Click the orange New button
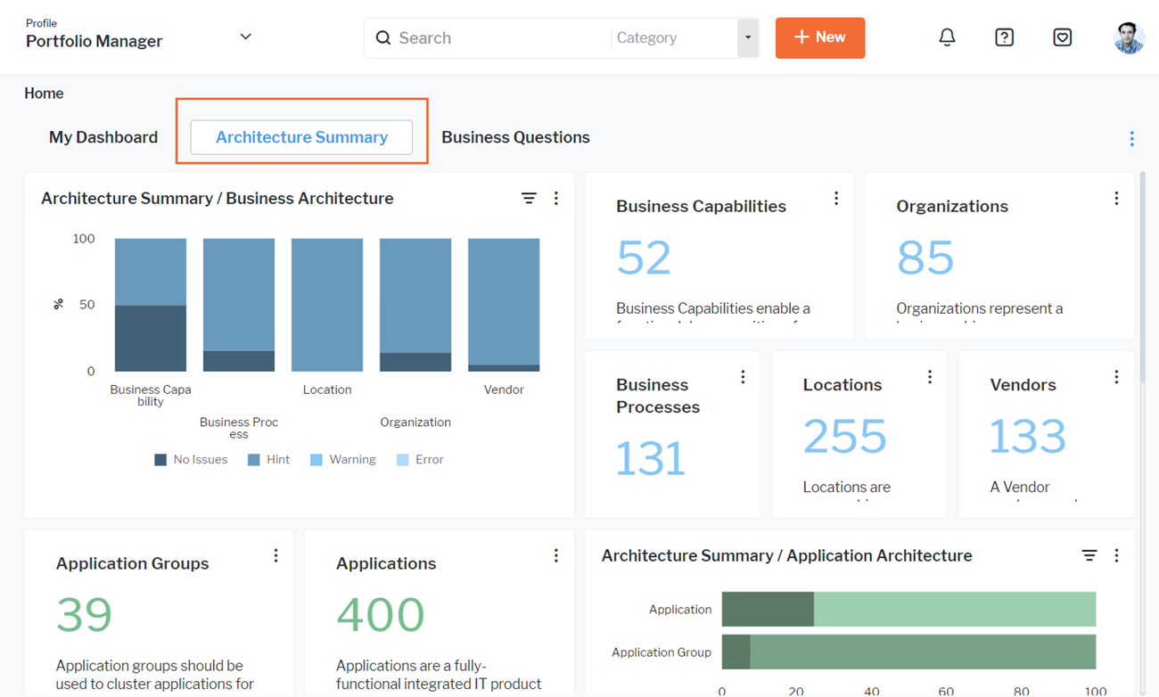The width and height of the screenshot is (1159, 697). tap(819, 37)
